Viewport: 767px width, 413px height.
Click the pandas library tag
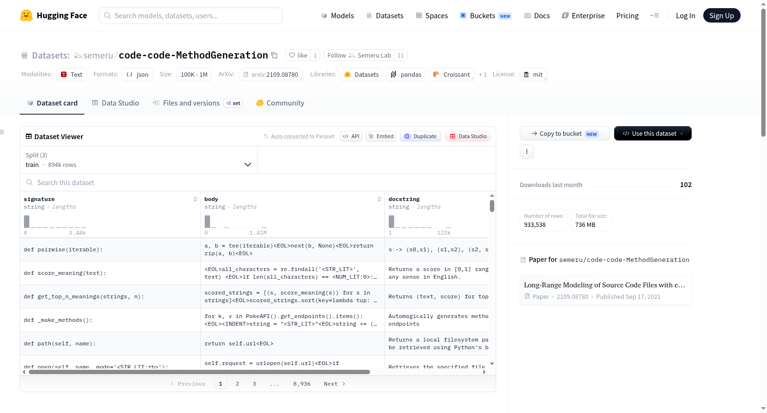406,74
